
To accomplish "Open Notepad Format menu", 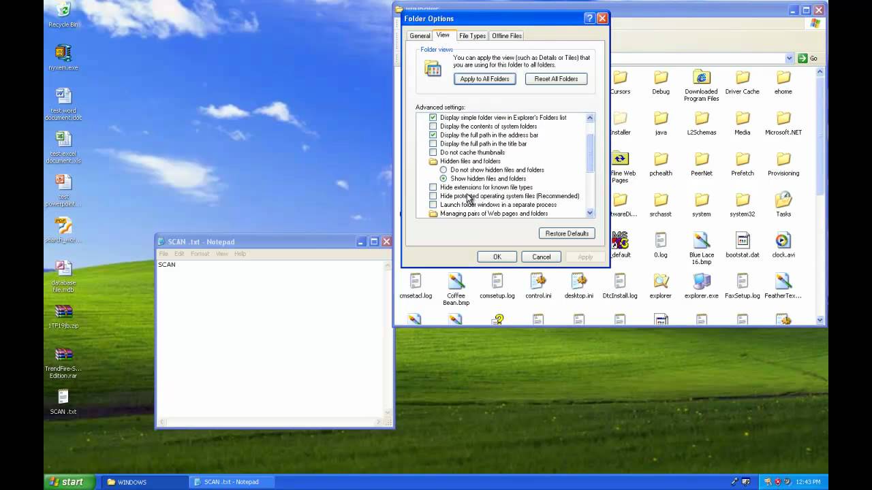I will (x=200, y=254).
